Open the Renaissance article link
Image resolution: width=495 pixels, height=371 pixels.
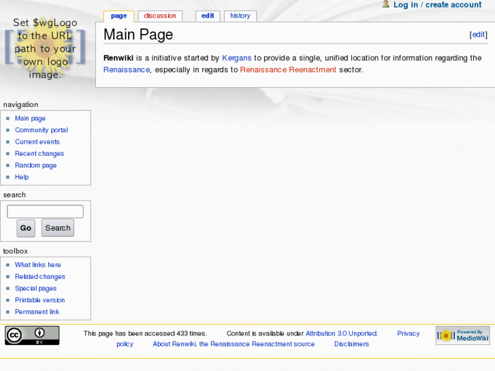pos(127,70)
